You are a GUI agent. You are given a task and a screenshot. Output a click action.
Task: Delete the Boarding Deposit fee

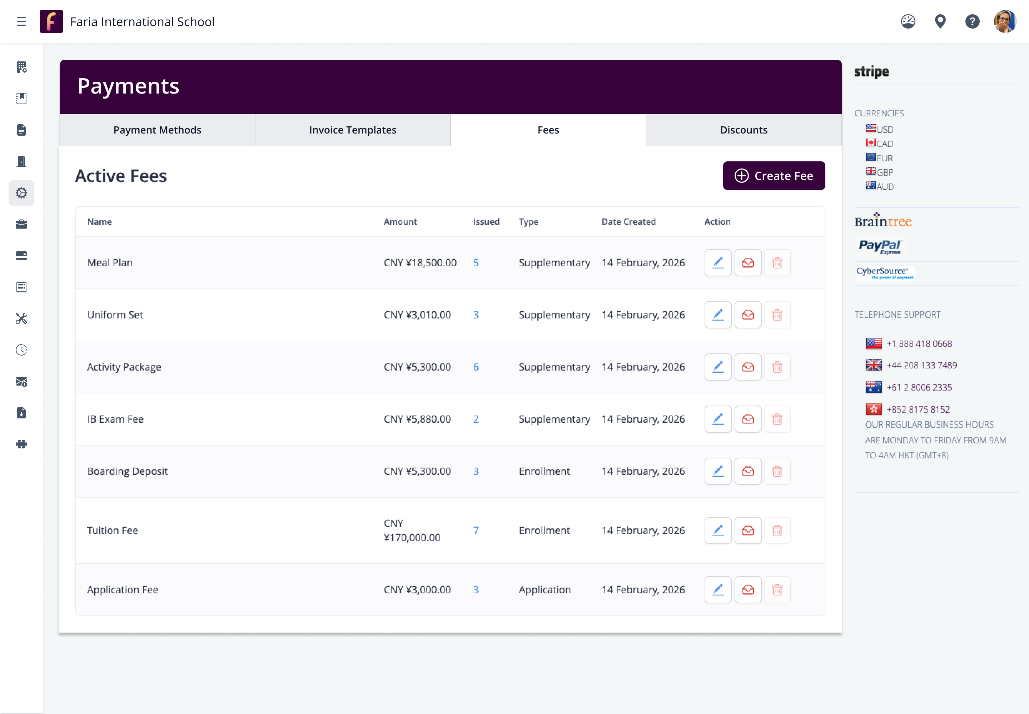click(x=777, y=471)
